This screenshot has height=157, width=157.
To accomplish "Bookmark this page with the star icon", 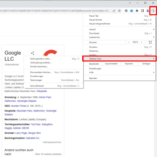I will pos(119,11).
